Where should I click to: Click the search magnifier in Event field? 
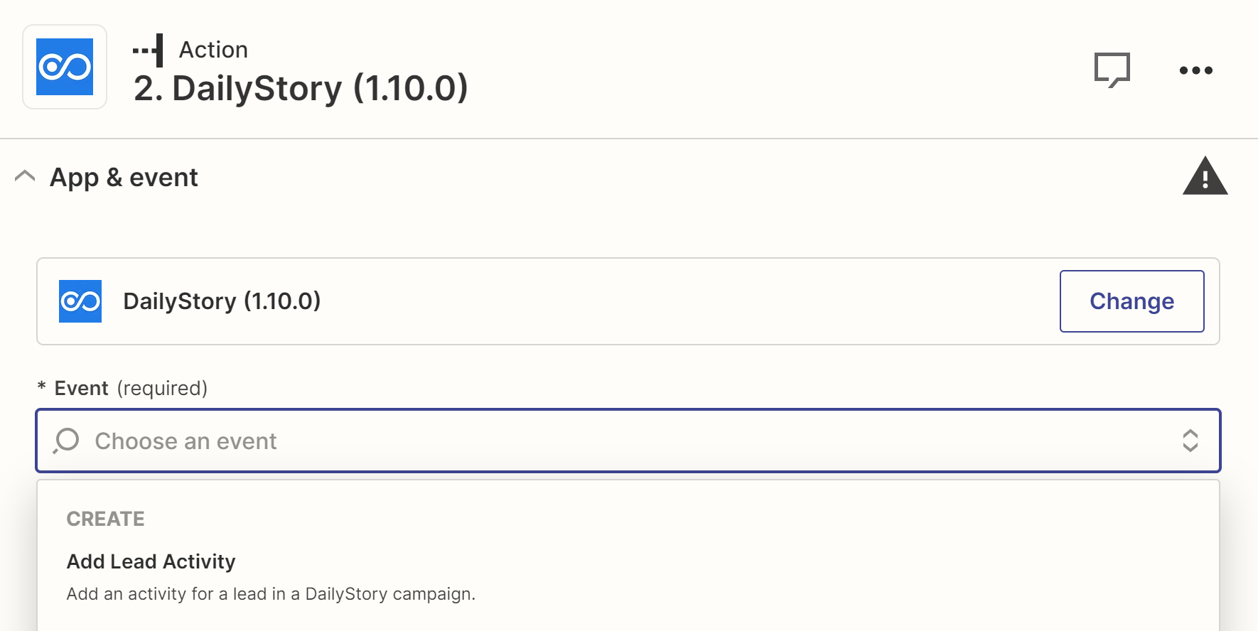(x=66, y=441)
